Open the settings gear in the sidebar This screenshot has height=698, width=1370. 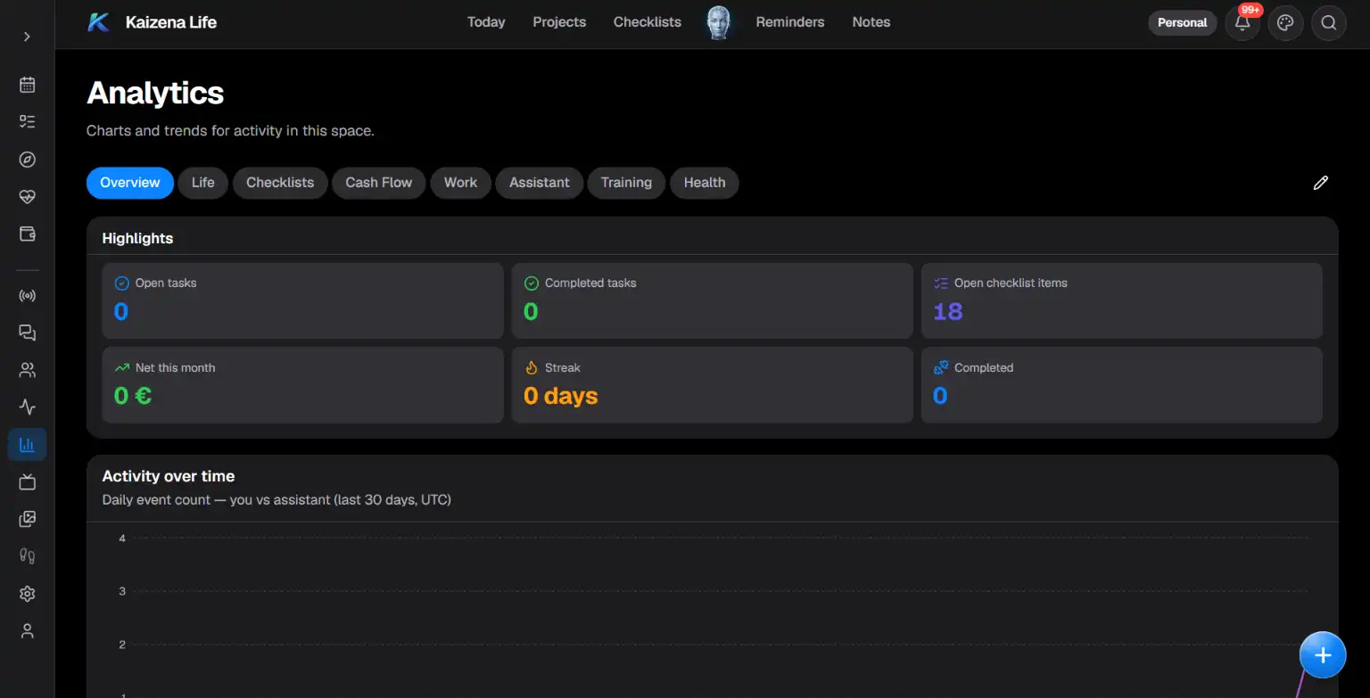(x=27, y=594)
